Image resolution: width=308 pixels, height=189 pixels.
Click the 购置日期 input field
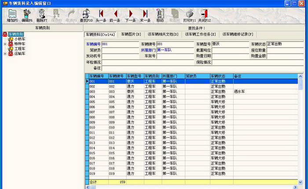point(230,56)
